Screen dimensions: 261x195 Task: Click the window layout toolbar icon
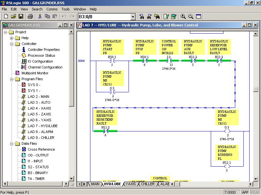click(198, 16)
